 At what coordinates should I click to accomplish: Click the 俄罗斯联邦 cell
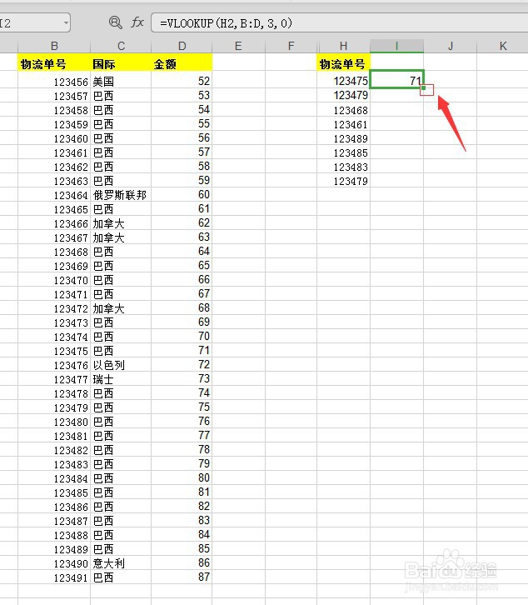tap(121, 195)
